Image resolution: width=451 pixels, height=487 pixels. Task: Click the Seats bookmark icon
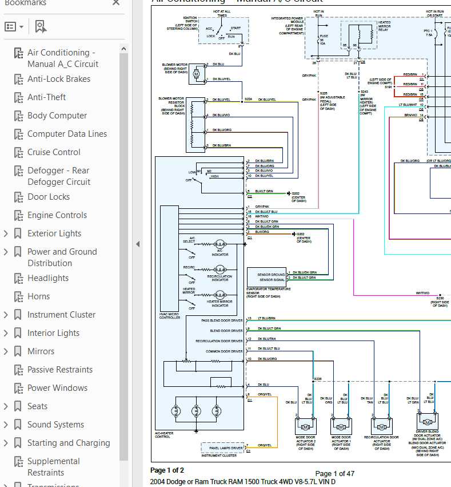tap(18, 406)
